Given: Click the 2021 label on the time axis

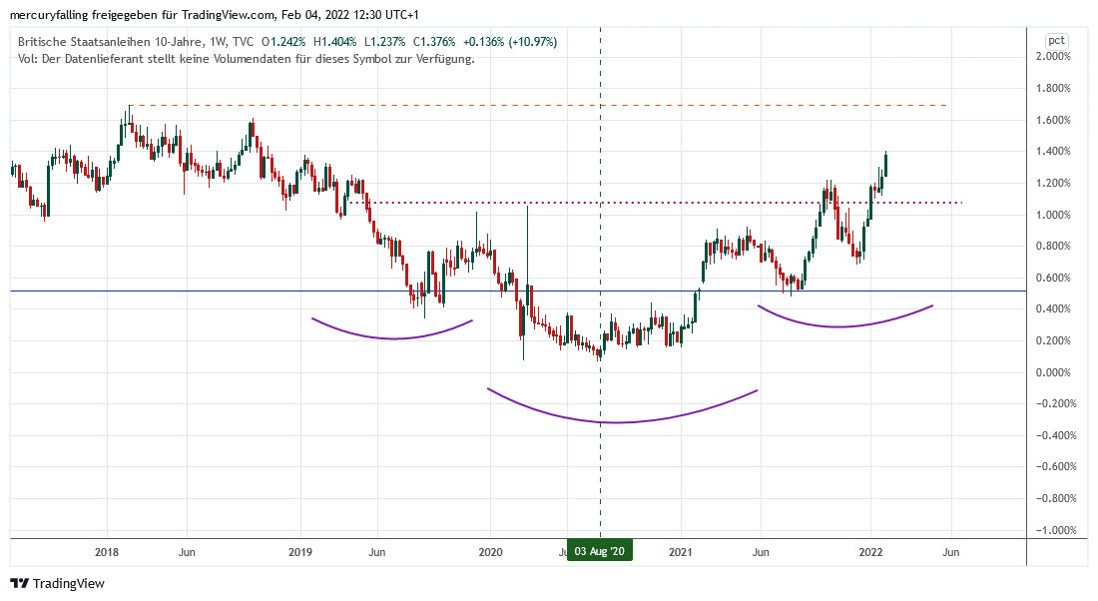Looking at the screenshot, I should point(681,551).
